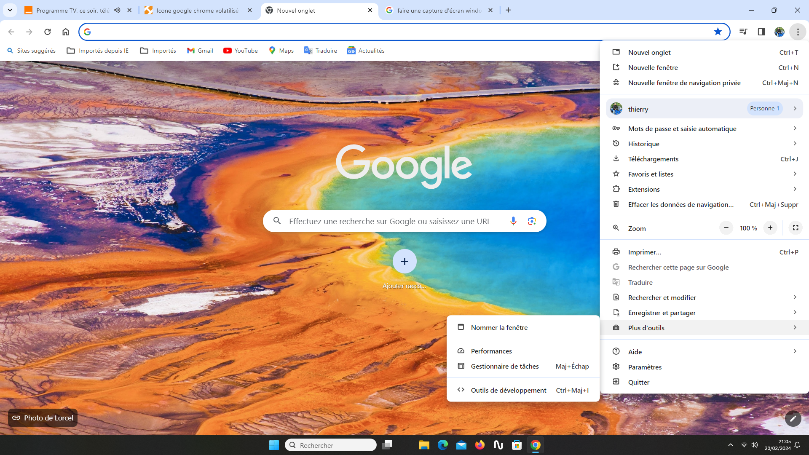This screenshot has height=455, width=809.
Task: Open Google Lens image search icon
Action: pos(532,221)
